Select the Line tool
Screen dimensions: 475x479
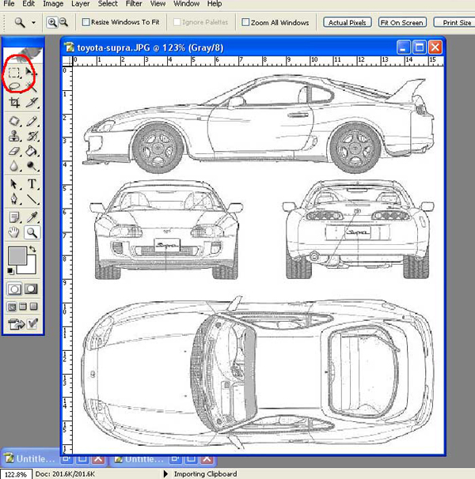pyautogui.click(x=32, y=199)
